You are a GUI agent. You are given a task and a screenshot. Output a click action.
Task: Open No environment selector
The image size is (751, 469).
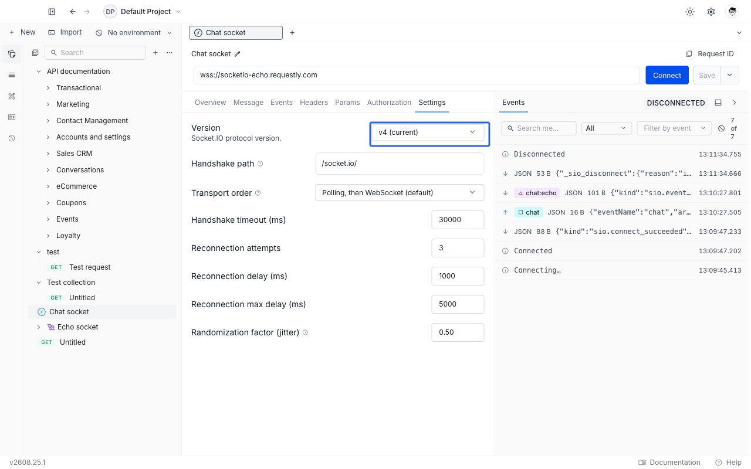[x=134, y=33]
